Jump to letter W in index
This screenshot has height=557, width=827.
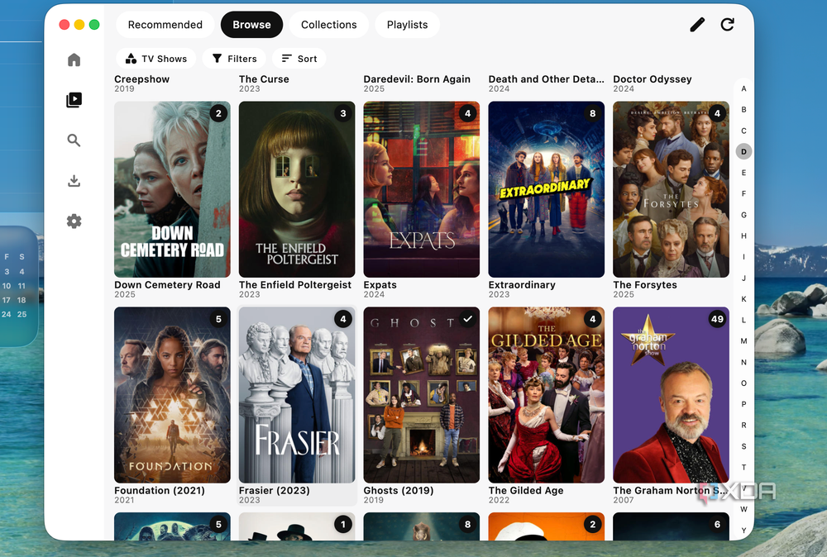(743, 509)
